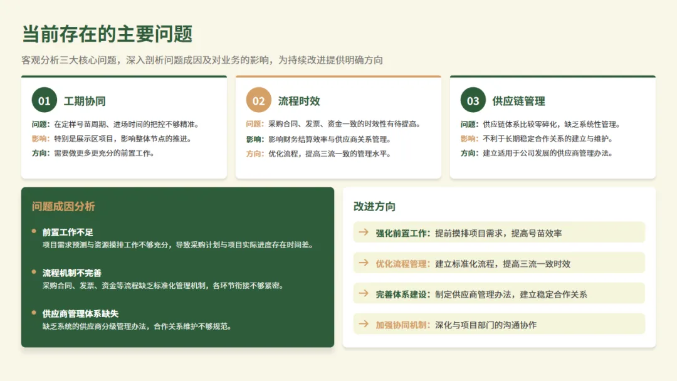Select line 需要做更多更充分的前置工作
The height and width of the screenshot is (381, 677).
coord(105,153)
